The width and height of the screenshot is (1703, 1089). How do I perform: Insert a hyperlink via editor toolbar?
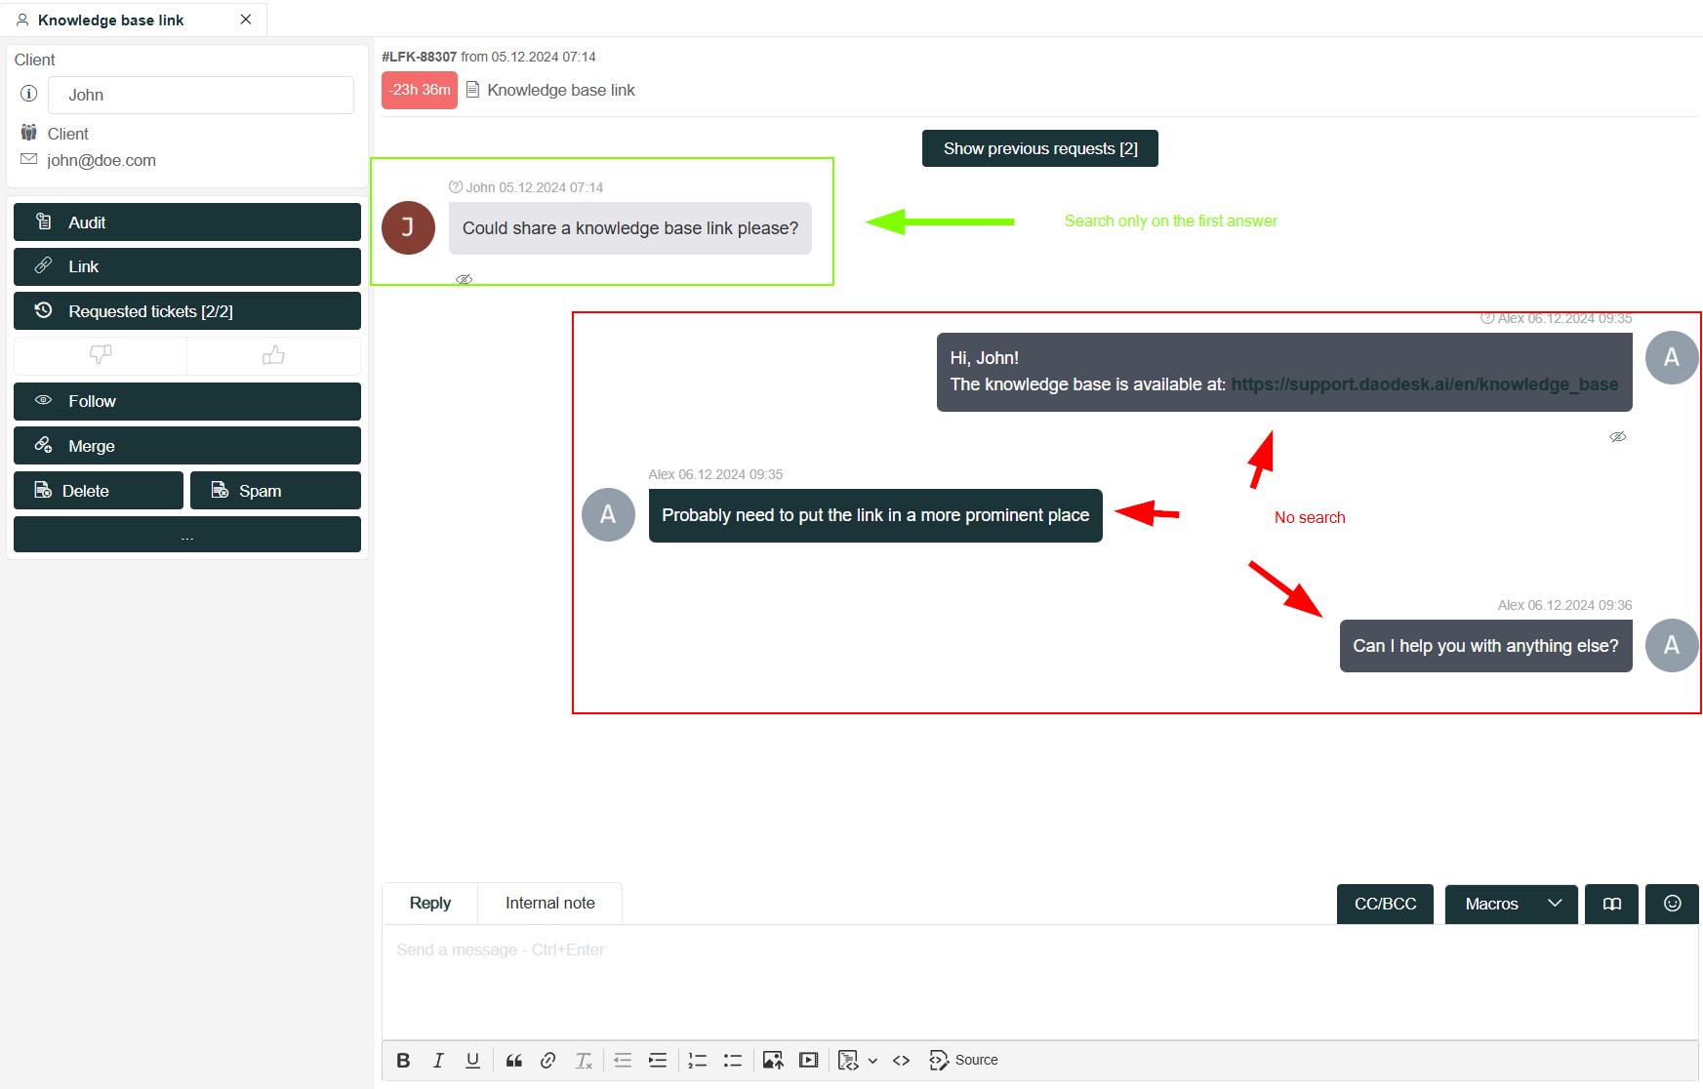[548, 1060]
